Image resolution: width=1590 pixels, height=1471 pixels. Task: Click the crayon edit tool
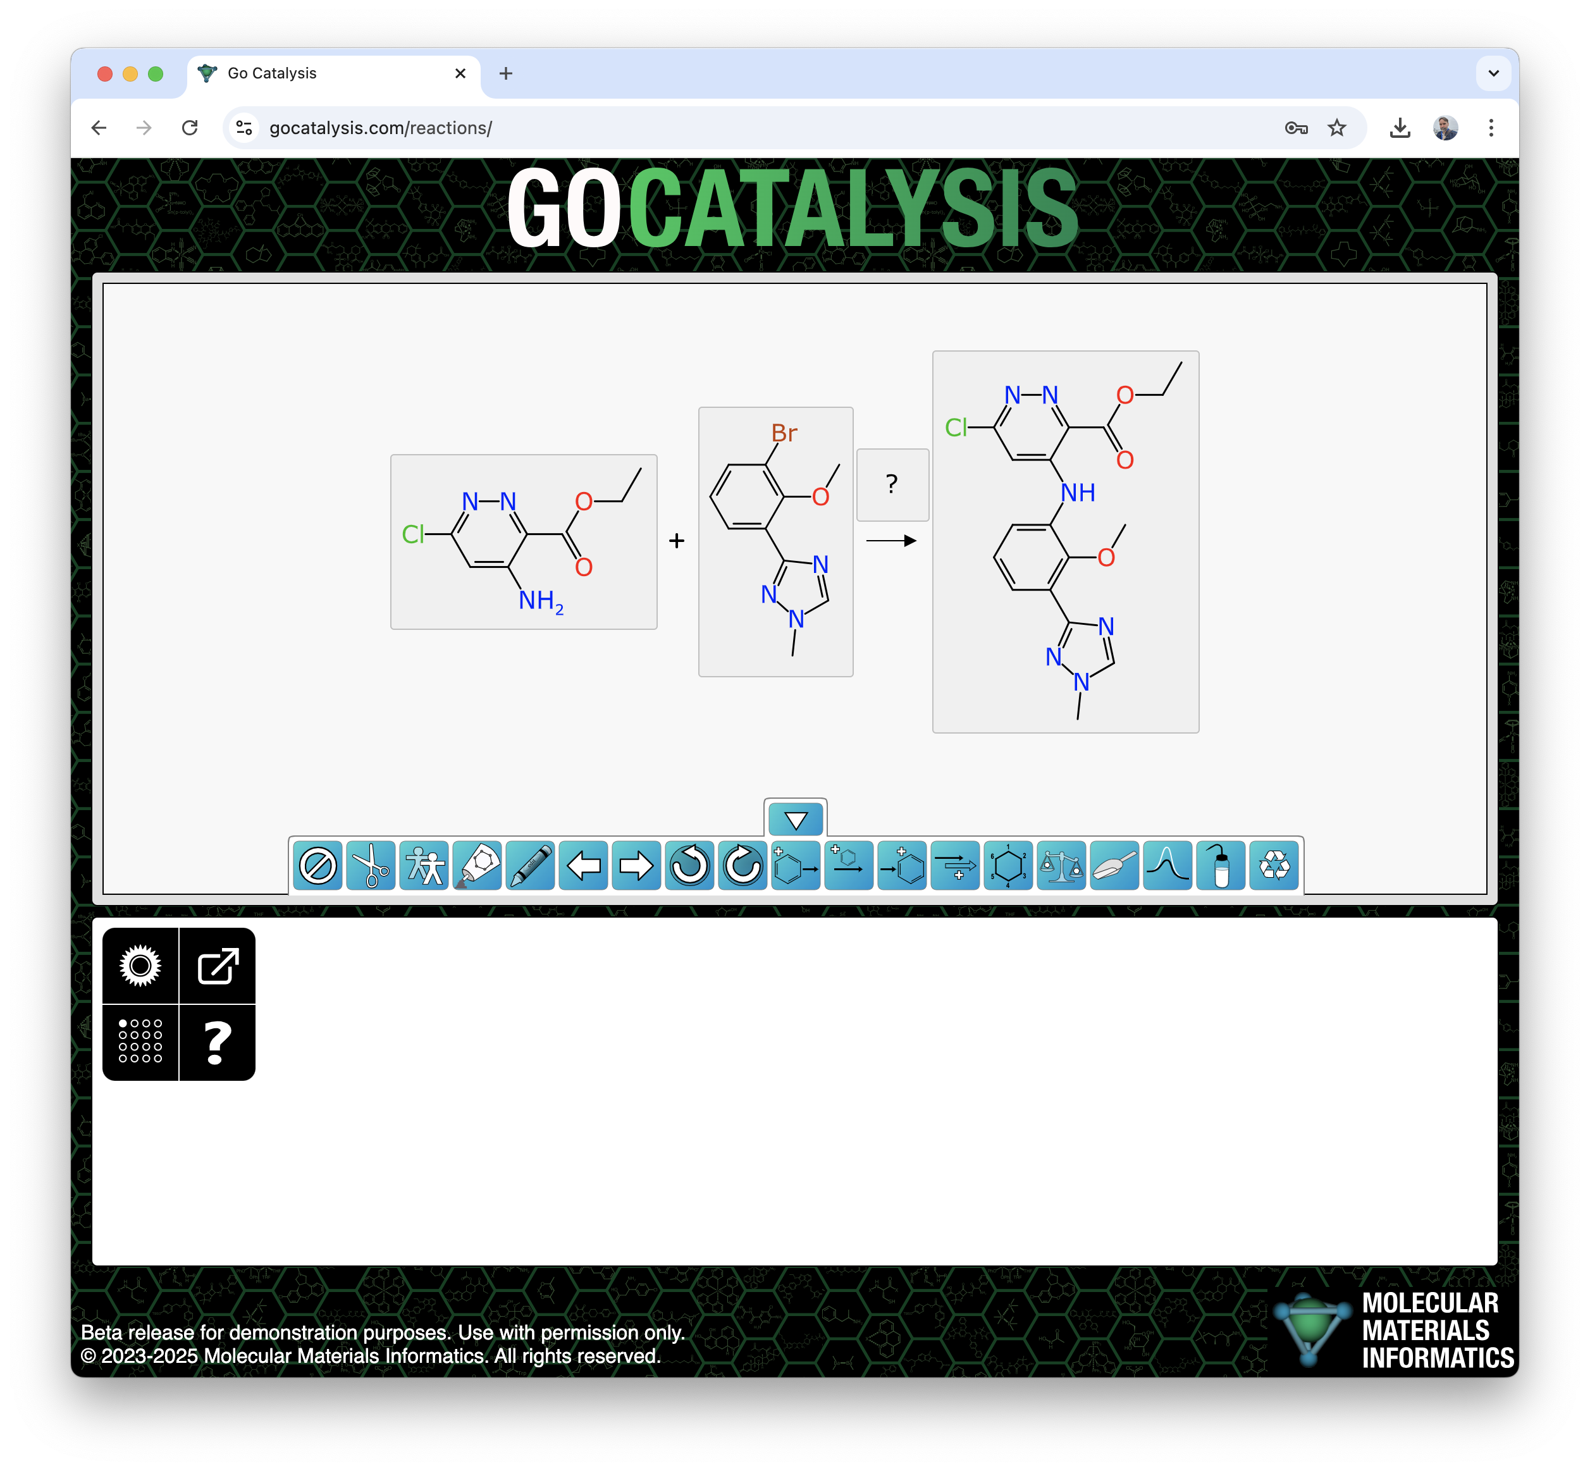[x=530, y=866]
